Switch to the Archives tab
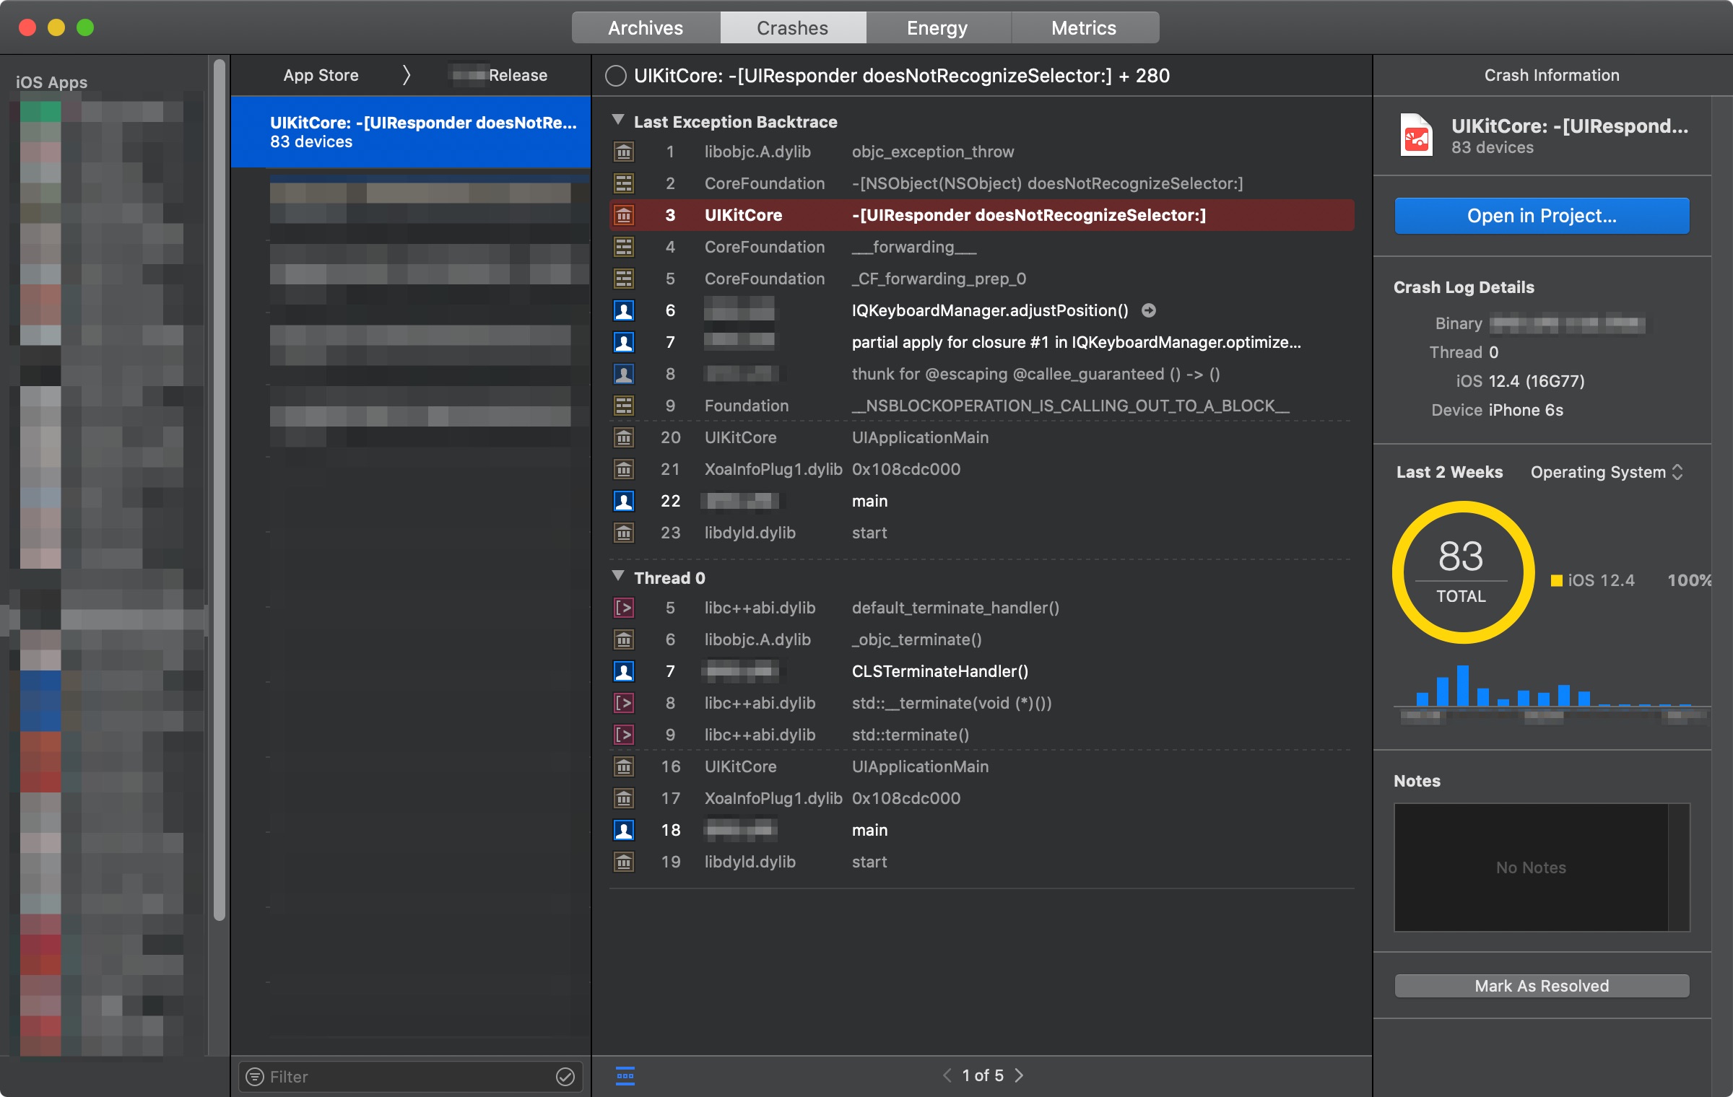Image resolution: width=1733 pixels, height=1097 pixels. (644, 27)
